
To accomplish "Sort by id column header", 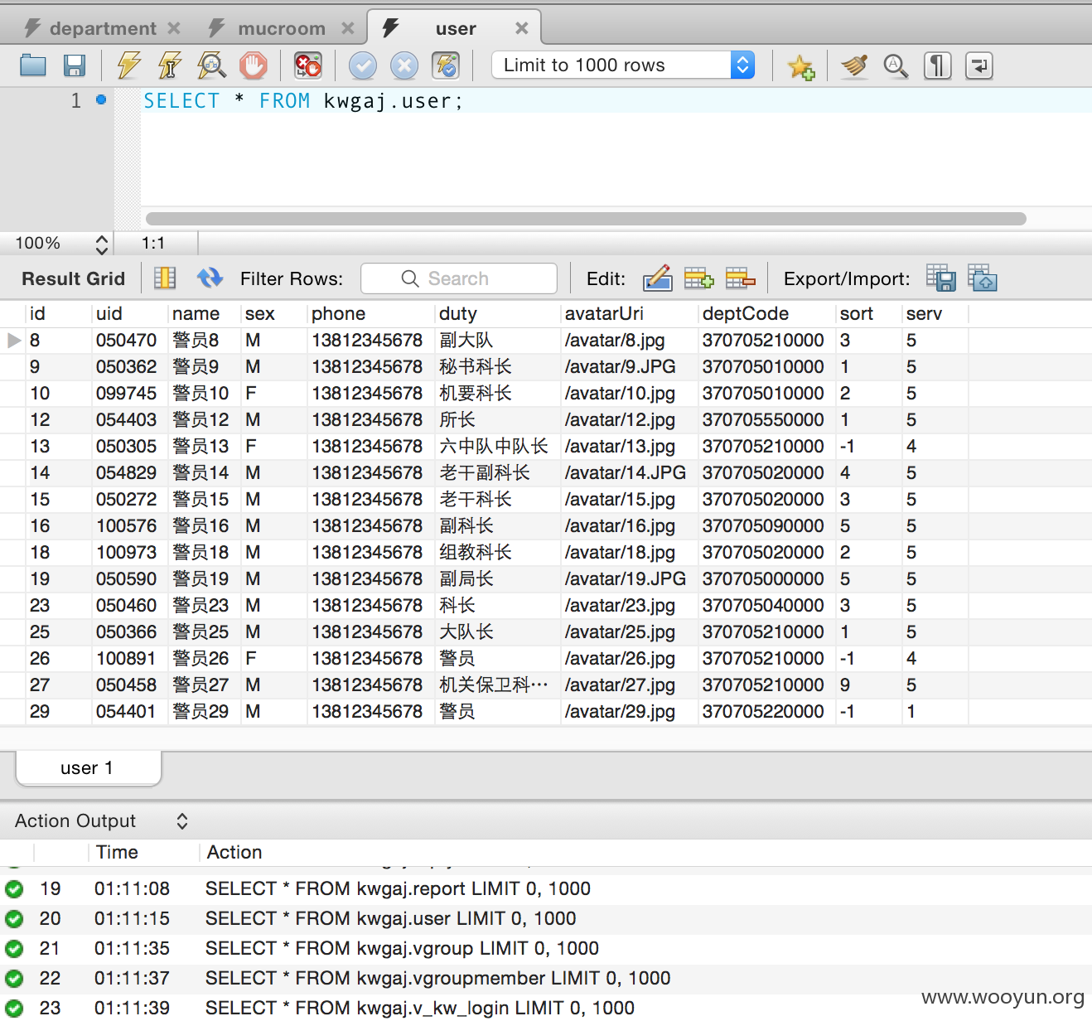I will pyautogui.click(x=58, y=314).
